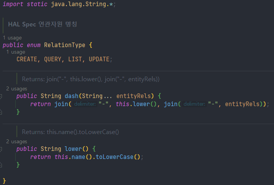Click the entityRels argument in the return statement
The height and width of the screenshot is (185, 274).
coord(242,104)
